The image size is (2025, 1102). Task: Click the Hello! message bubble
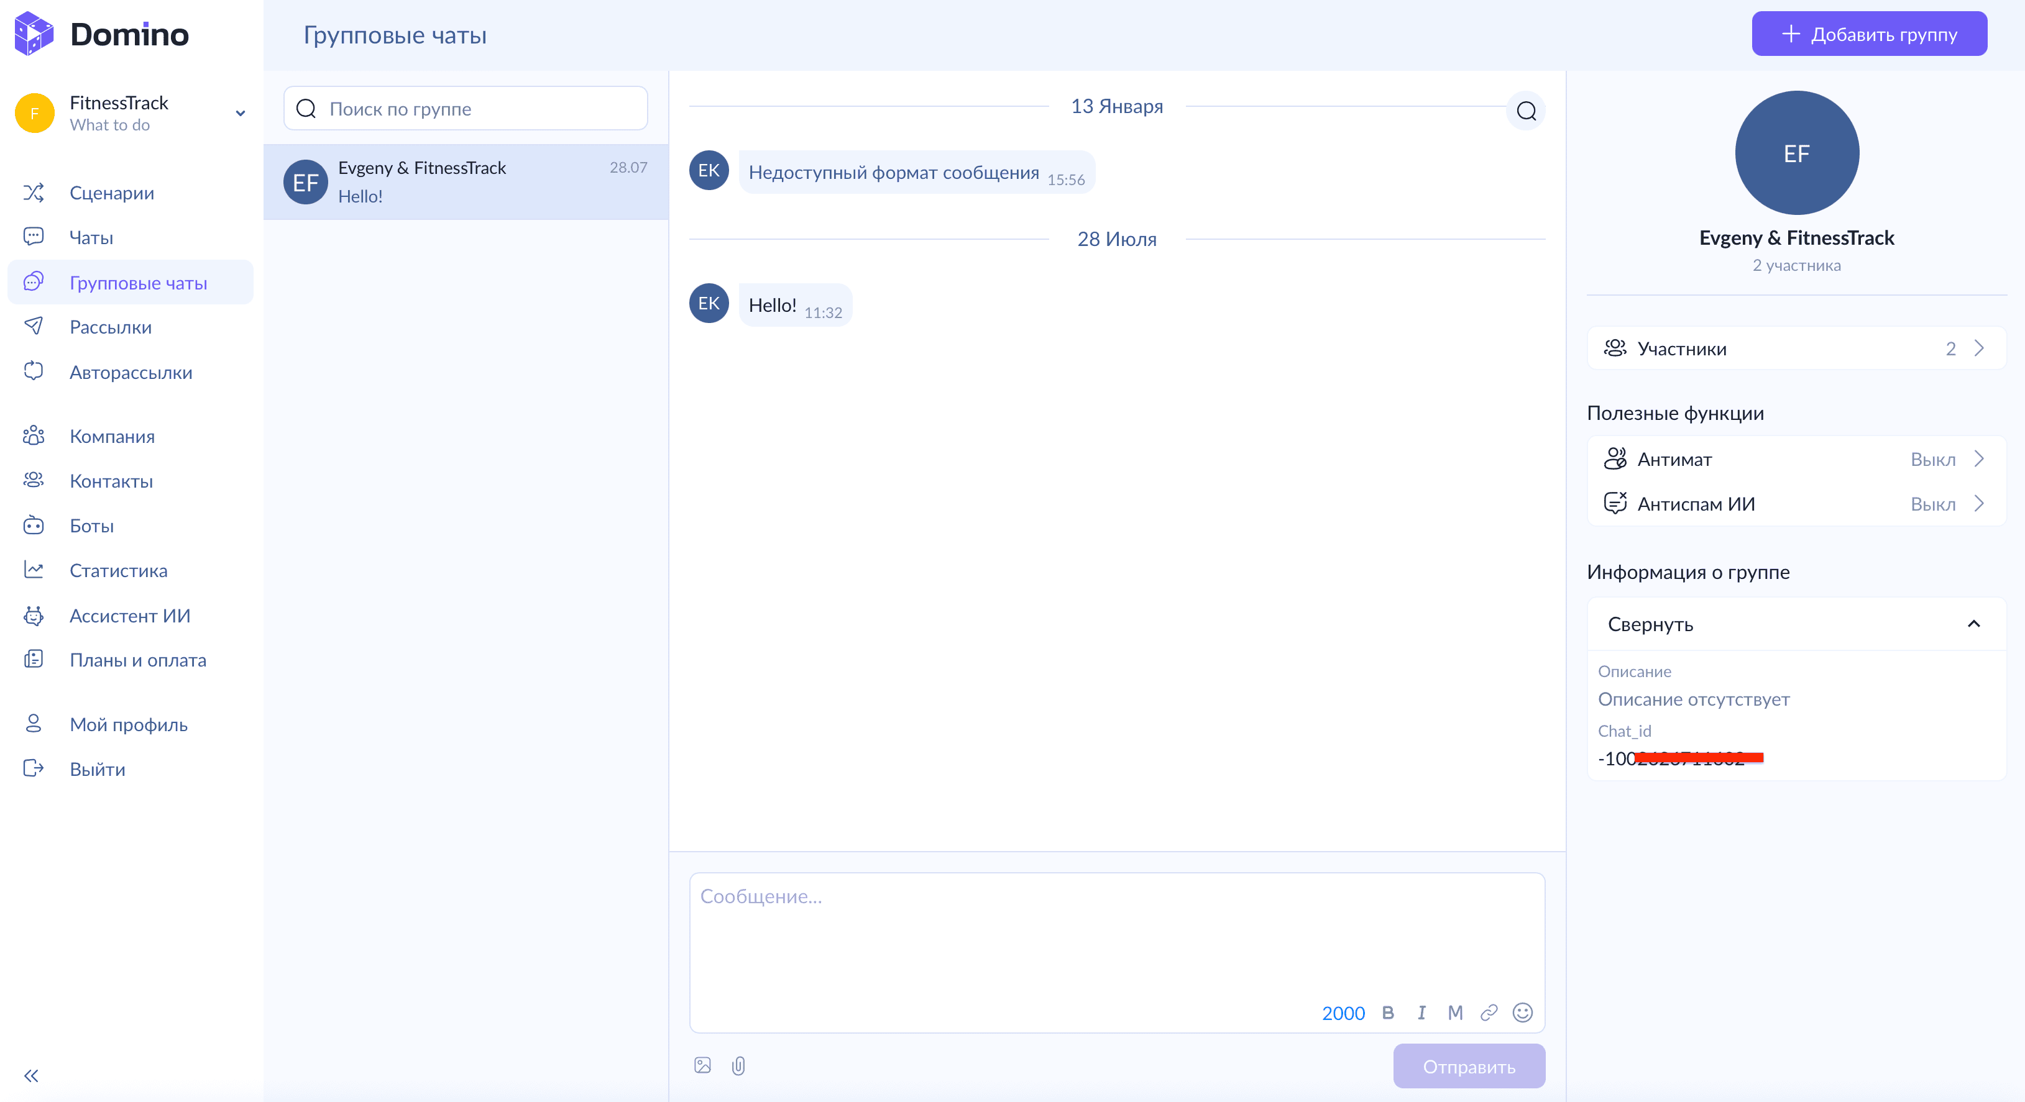coord(795,305)
